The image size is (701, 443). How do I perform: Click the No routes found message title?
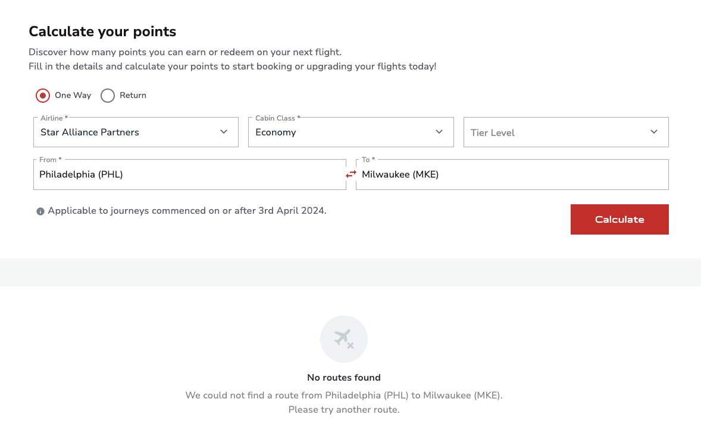tap(344, 378)
